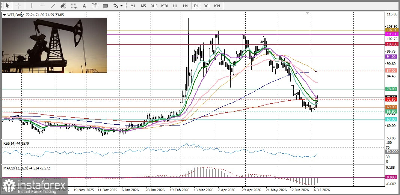This screenshot has width=400, height=195.
Task: Select the MN monthly timeframe
Action: (x=217, y=6)
